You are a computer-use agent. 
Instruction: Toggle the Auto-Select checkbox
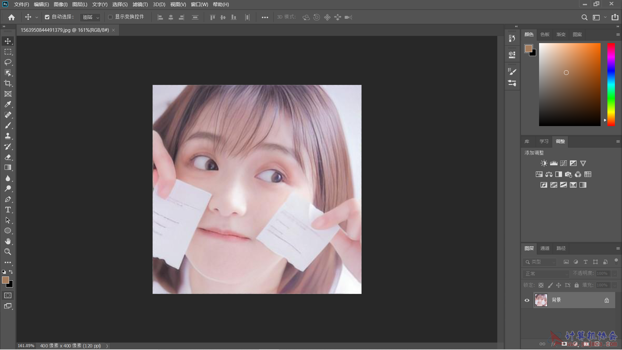[x=47, y=17]
